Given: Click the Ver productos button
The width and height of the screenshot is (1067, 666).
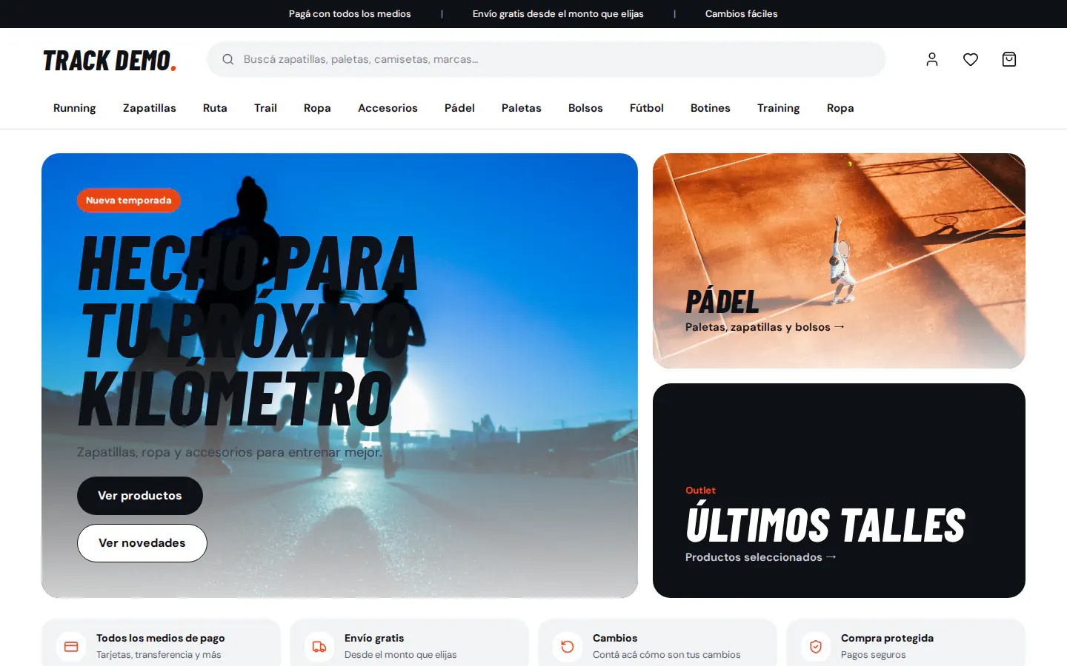Looking at the screenshot, I should point(140,496).
